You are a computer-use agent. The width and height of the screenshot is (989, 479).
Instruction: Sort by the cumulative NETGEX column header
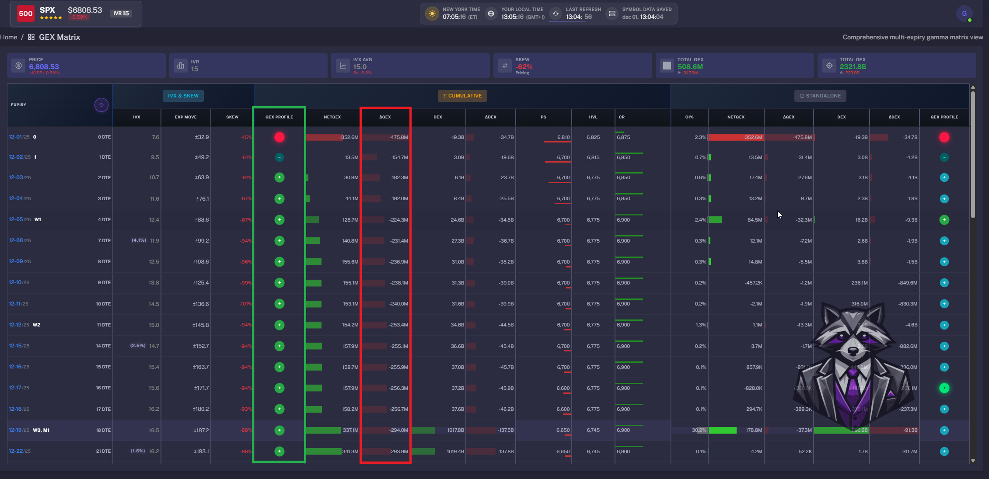point(332,117)
